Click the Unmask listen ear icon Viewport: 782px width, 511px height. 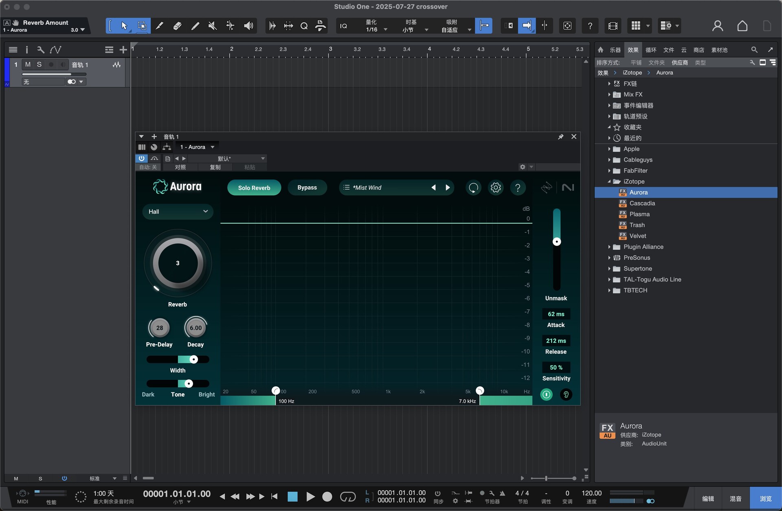point(566,394)
